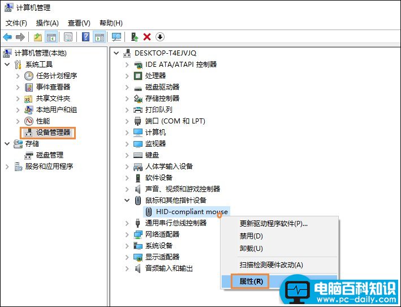401x307 pixels.
Task: Collapse the Storage (存储) node
Action: point(7,144)
